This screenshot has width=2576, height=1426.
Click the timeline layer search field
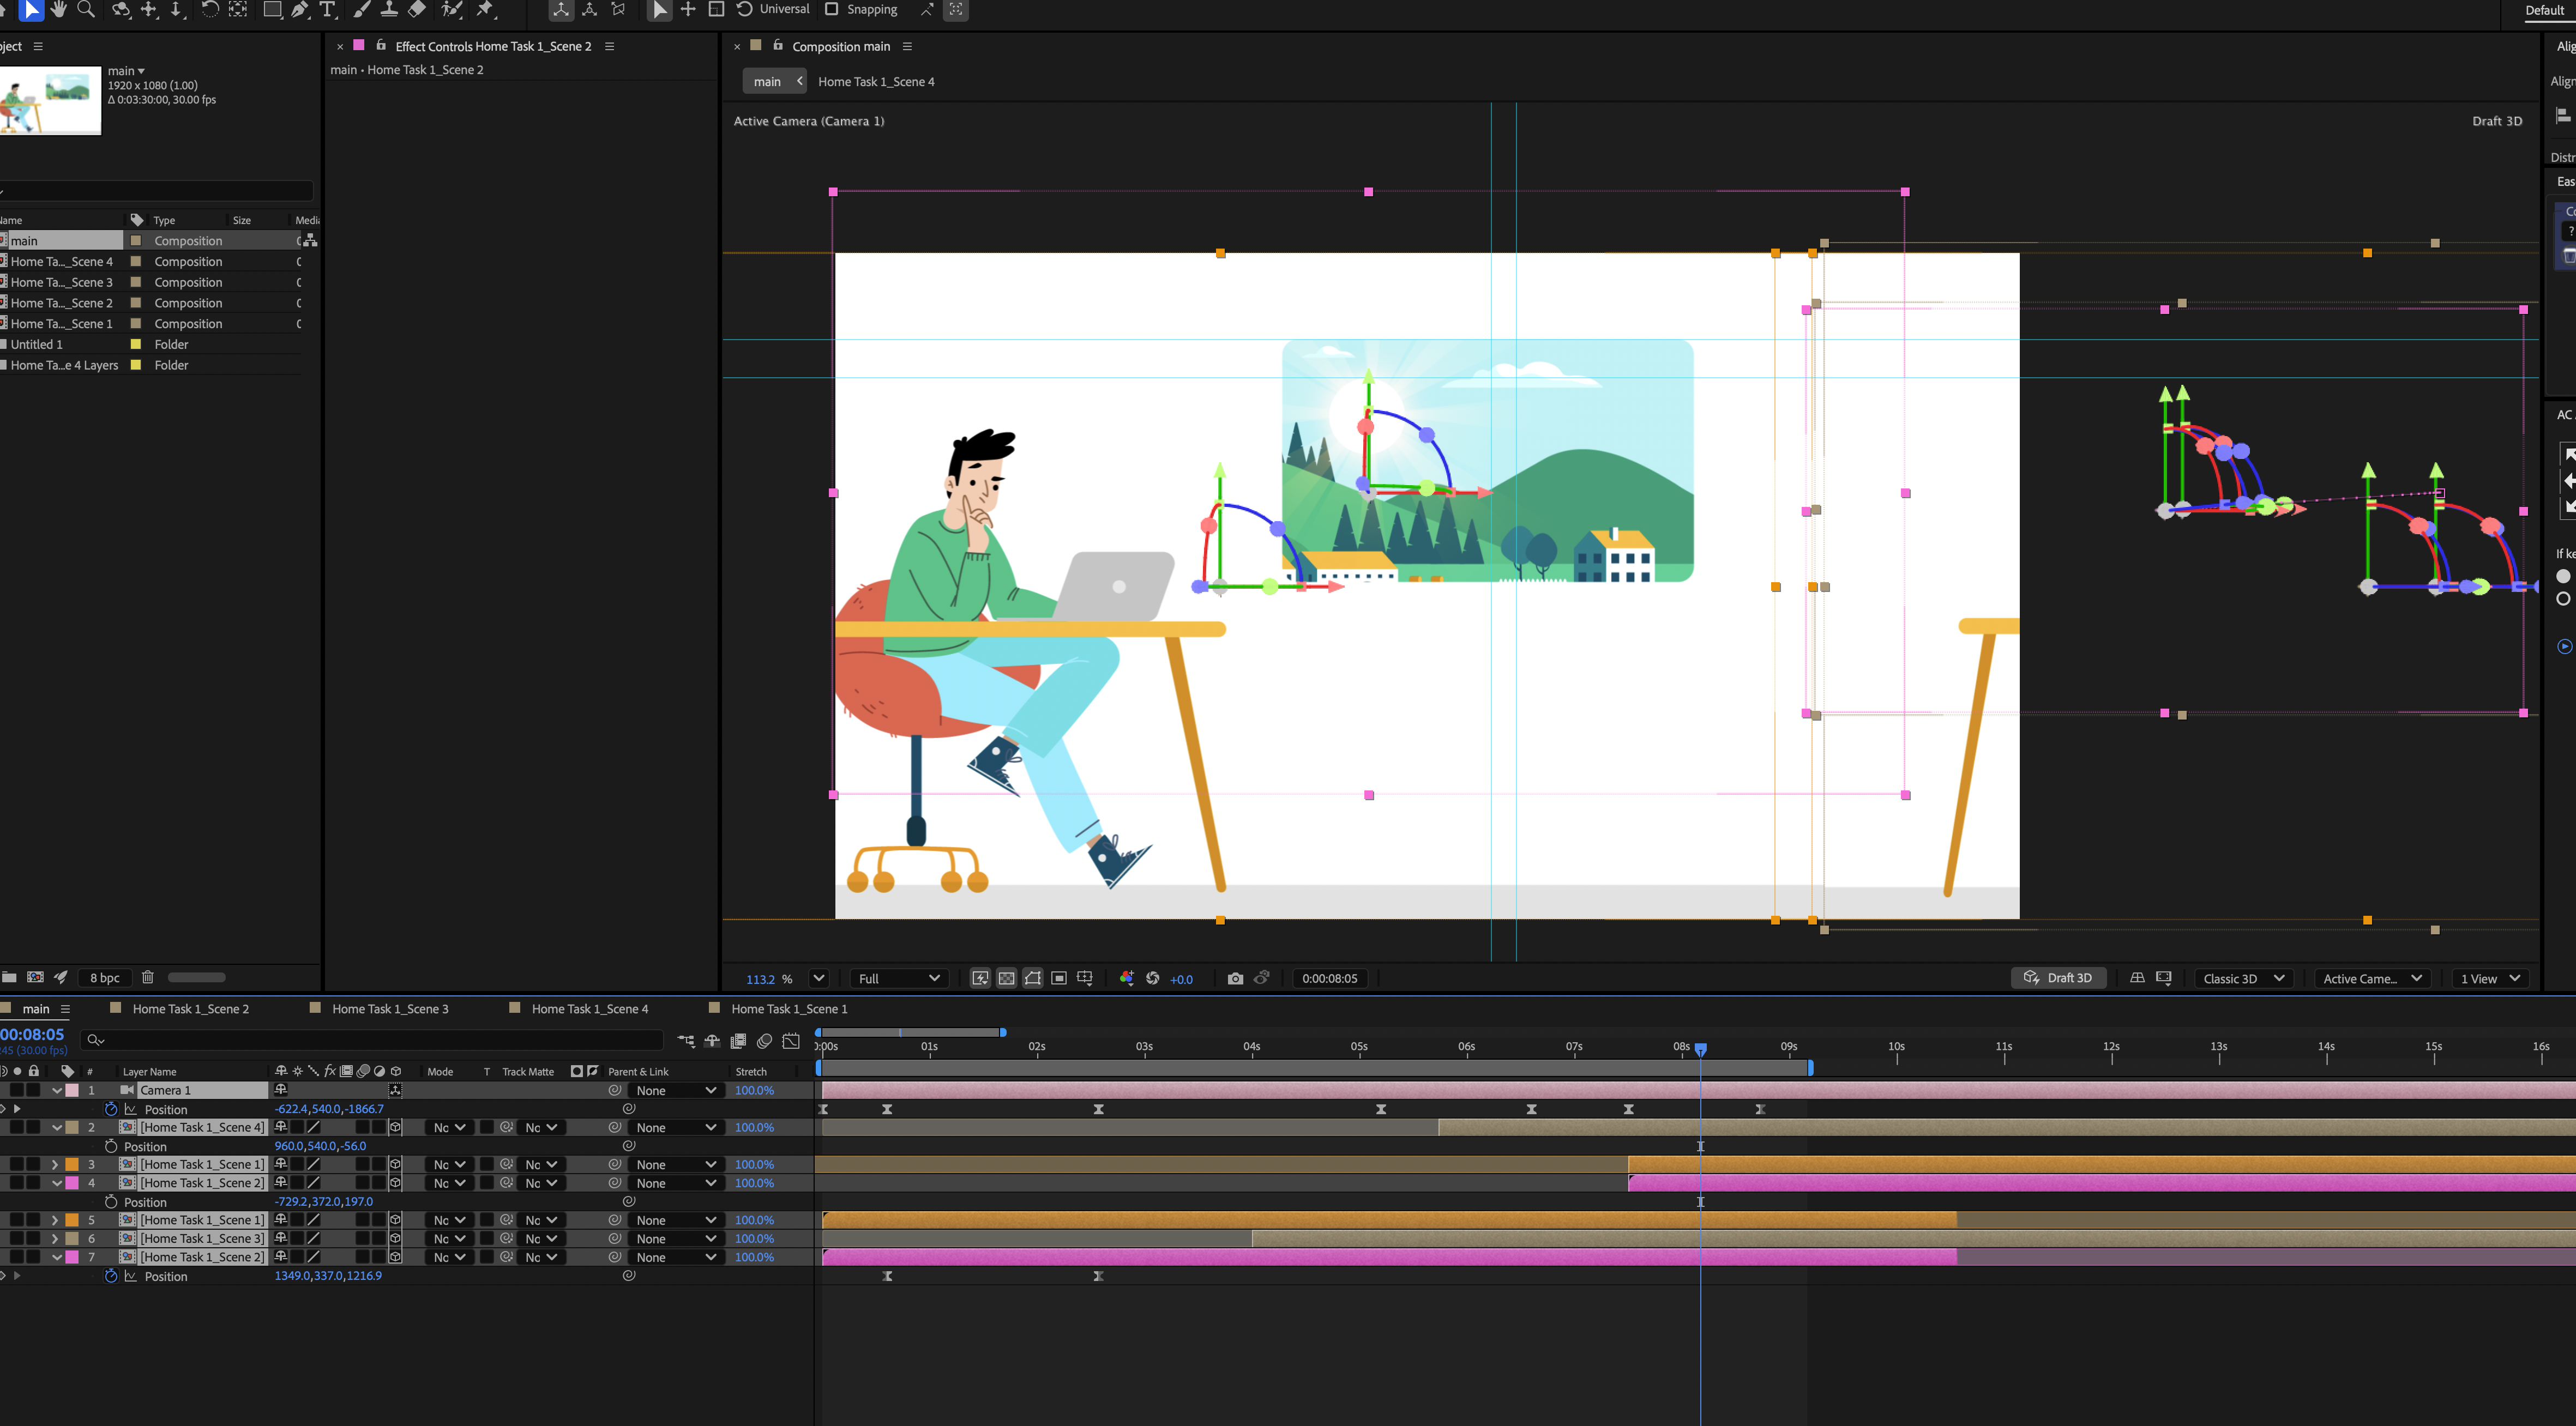372,1040
